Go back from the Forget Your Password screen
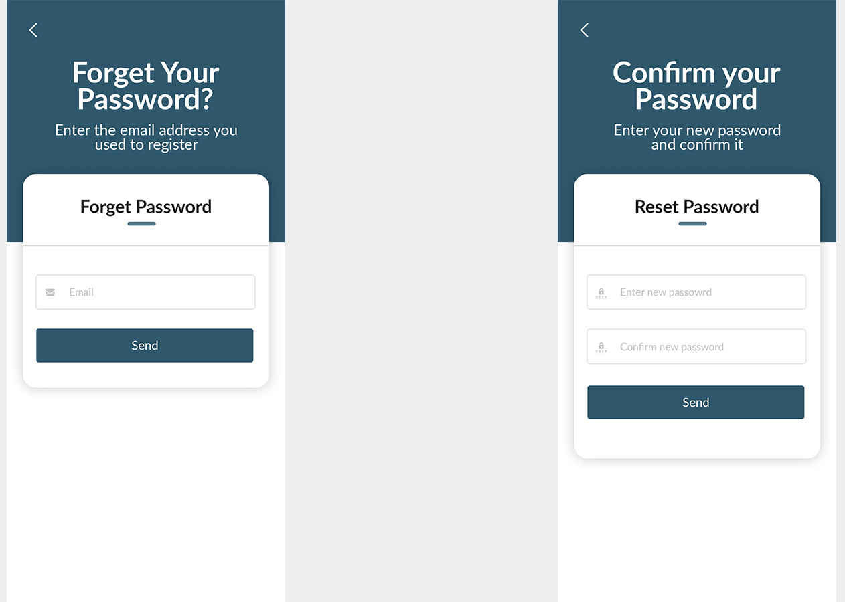The width and height of the screenshot is (845, 602). 33,30
